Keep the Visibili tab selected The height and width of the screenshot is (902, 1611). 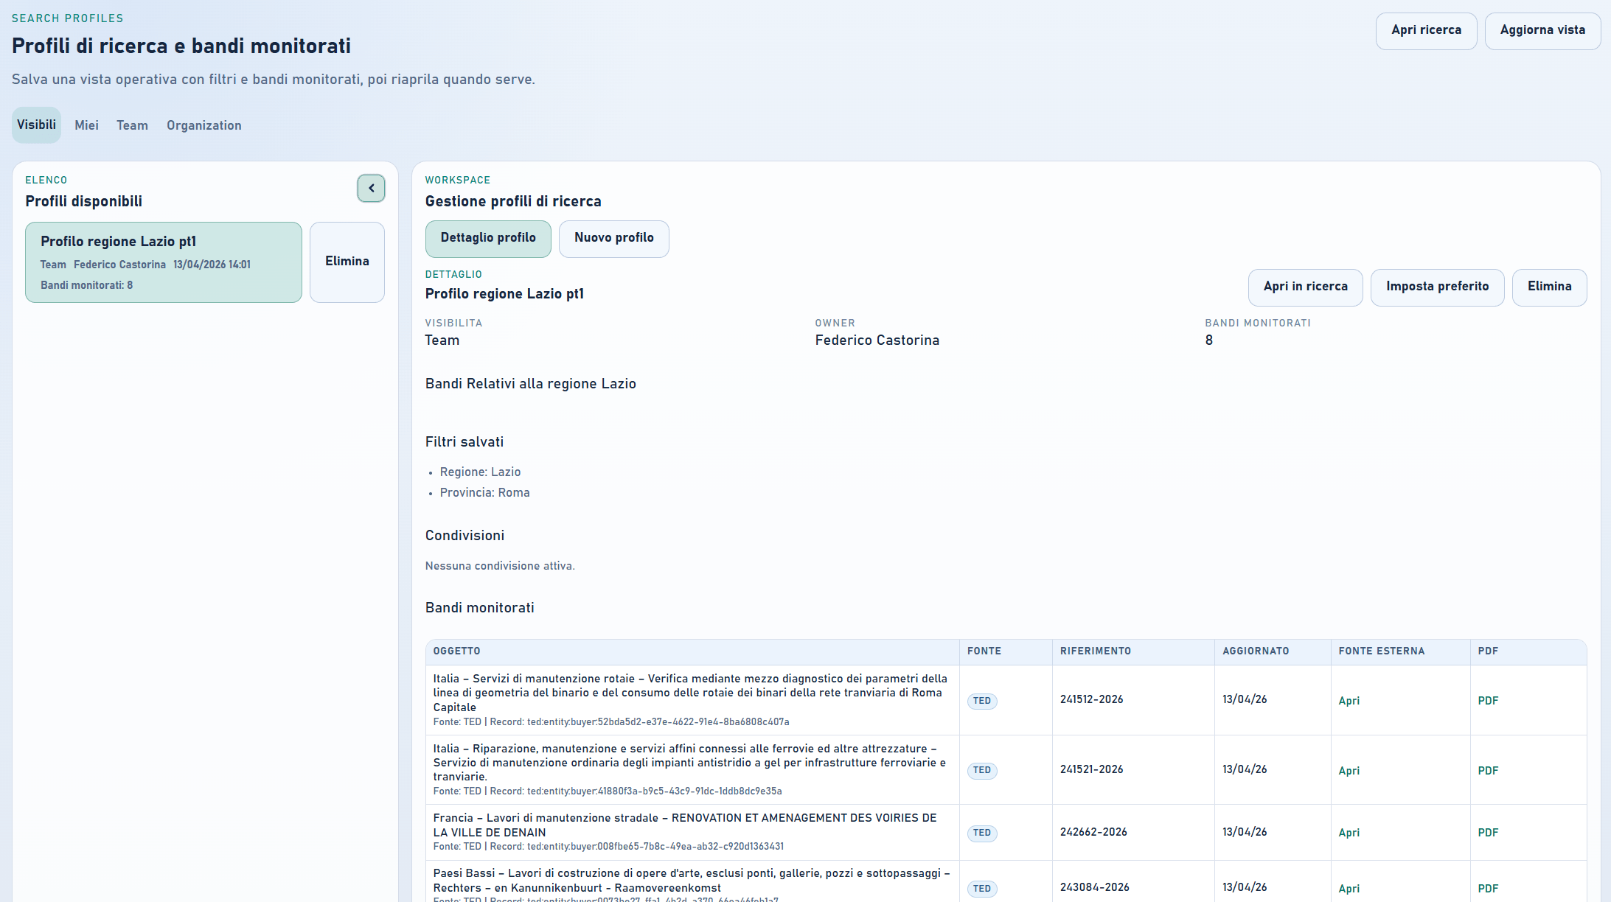(x=36, y=125)
